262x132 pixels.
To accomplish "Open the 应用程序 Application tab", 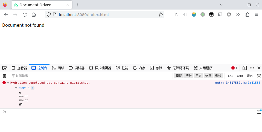I will (203, 68).
